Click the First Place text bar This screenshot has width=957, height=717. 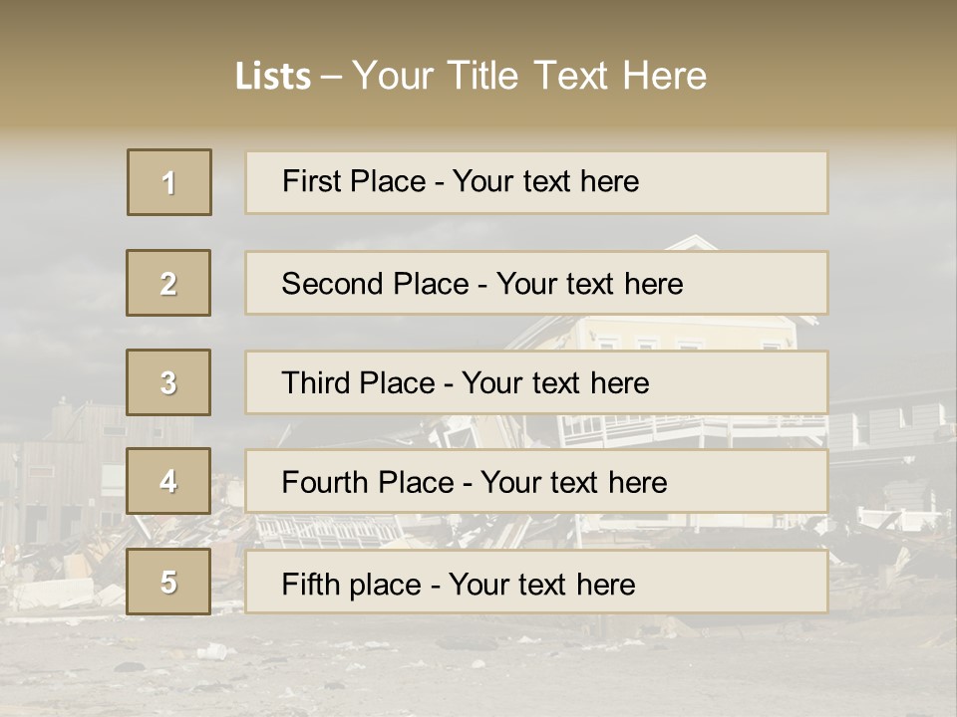tap(536, 182)
